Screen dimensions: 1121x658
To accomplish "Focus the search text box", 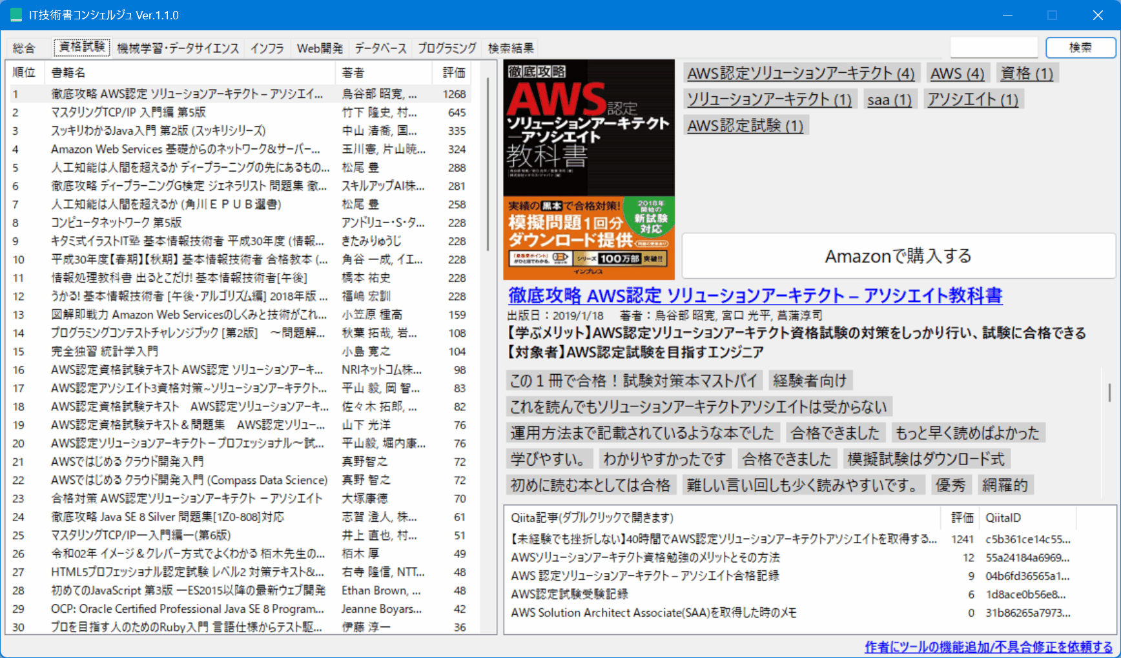I will (x=994, y=47).
